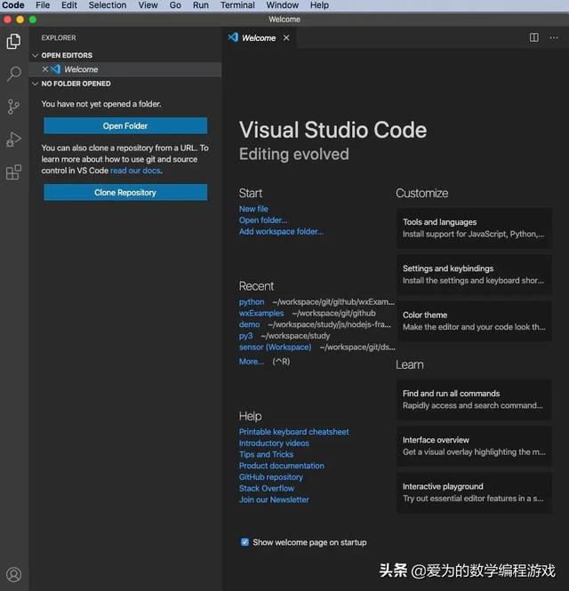
Task: Open Find and run all commands card
Action: point(475,400)
